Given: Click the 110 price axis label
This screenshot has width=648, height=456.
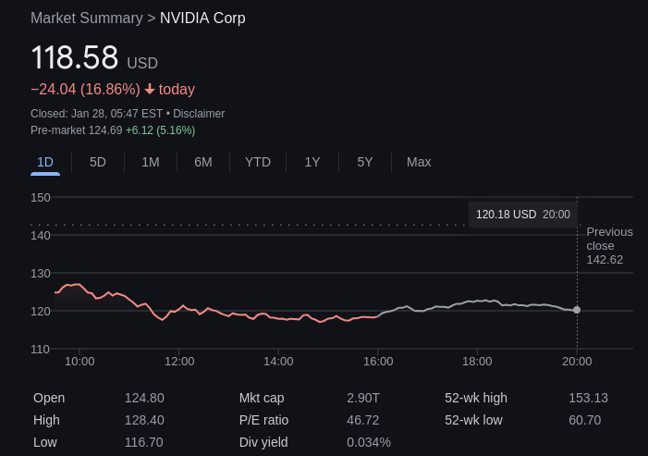Looking at the screenshot, I should pyautogui.click(x=41, y=350).
